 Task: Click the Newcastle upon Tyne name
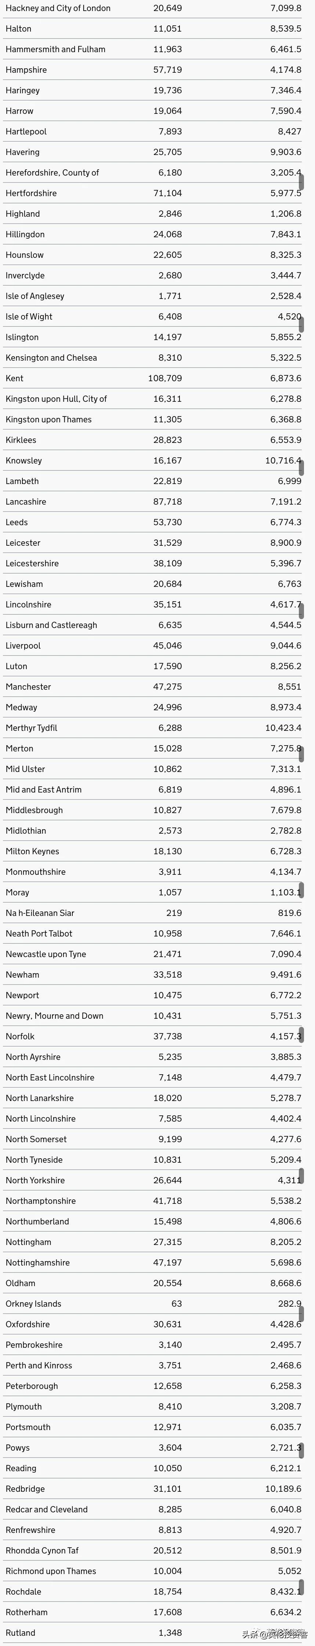[x=46, y=954]
